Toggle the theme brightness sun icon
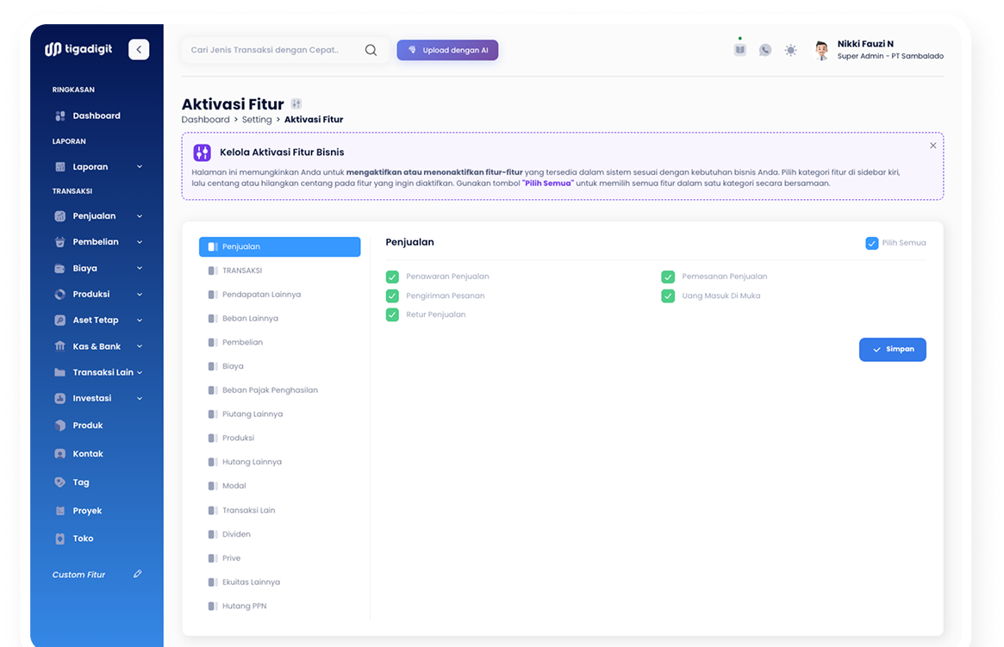Image resolution: width=1004 pixels, height=647 pixels. [790, 50]
